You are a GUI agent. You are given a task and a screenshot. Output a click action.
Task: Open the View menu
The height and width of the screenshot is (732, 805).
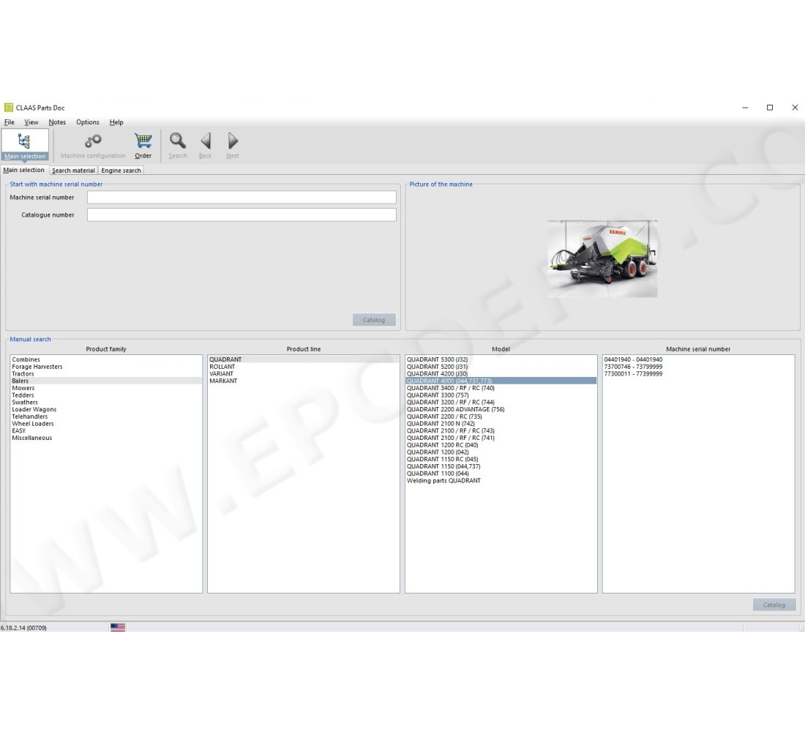tap(31, 122)
